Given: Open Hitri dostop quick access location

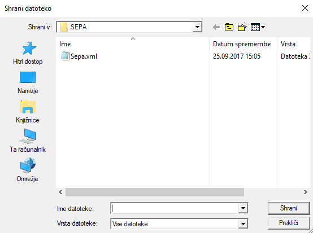Looking at the screenshot, I should pos(28,53).
